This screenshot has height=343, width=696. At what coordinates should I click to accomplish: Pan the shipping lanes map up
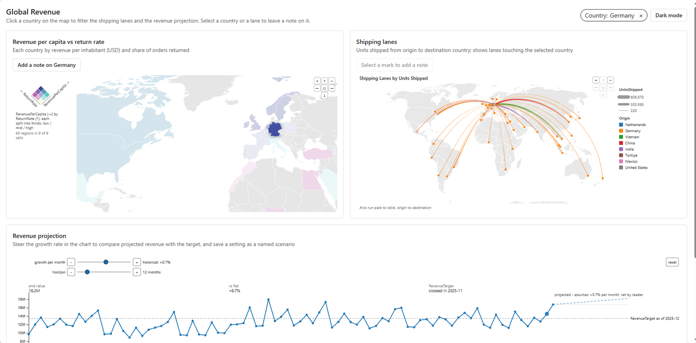click(x=603, y=80)
